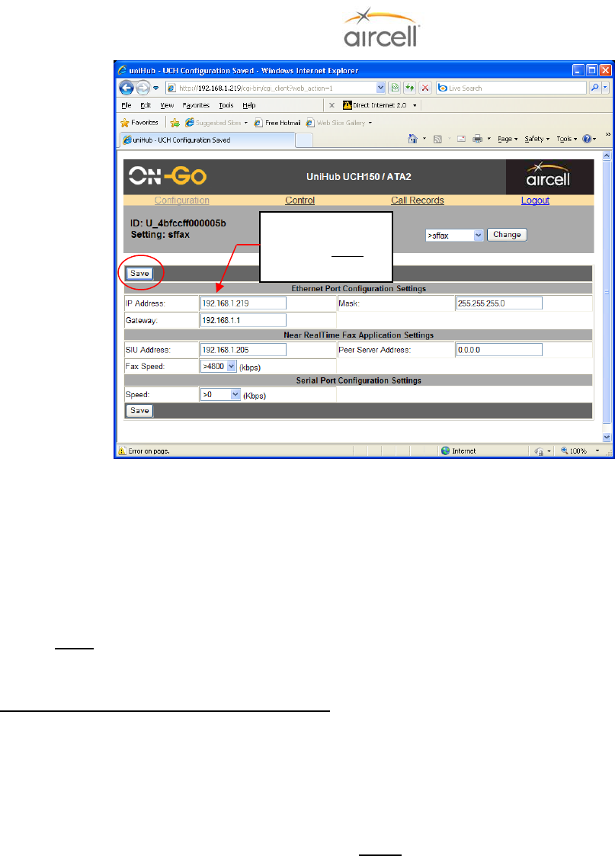Click the Gateway field 192.168.1.1
615x856 pixels.
(243, 320)
